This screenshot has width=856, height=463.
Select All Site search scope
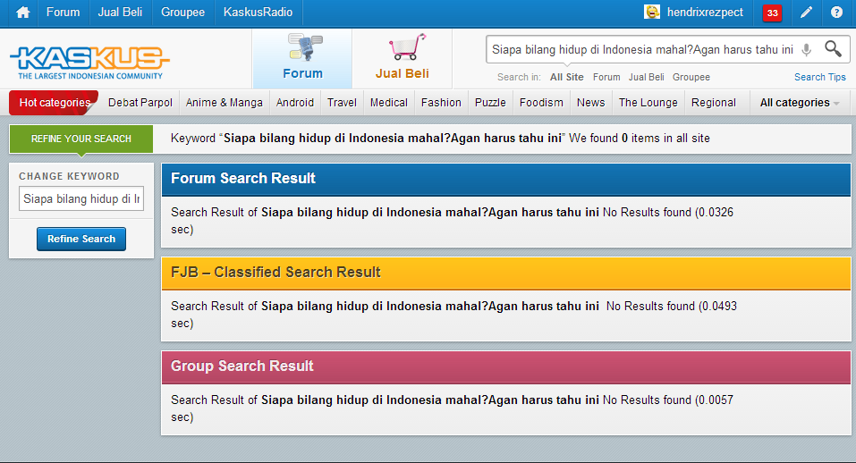[567, 77]
